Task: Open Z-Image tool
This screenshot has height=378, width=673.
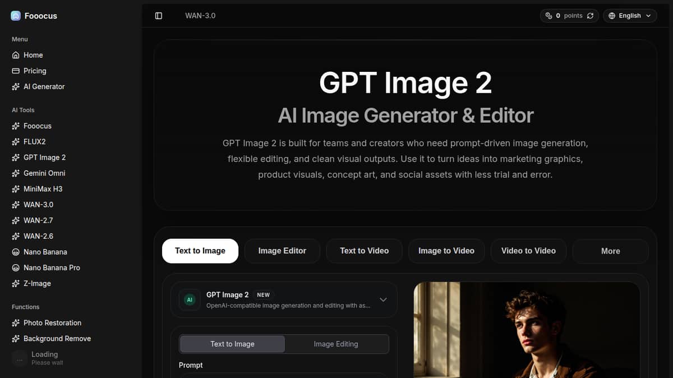Action: coord(37,283)
